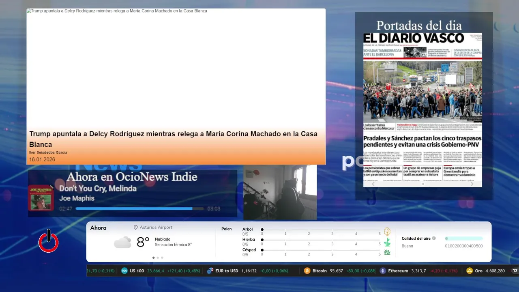Click the 8° temperature reading
519x292 pixels.
click(143, 243)
